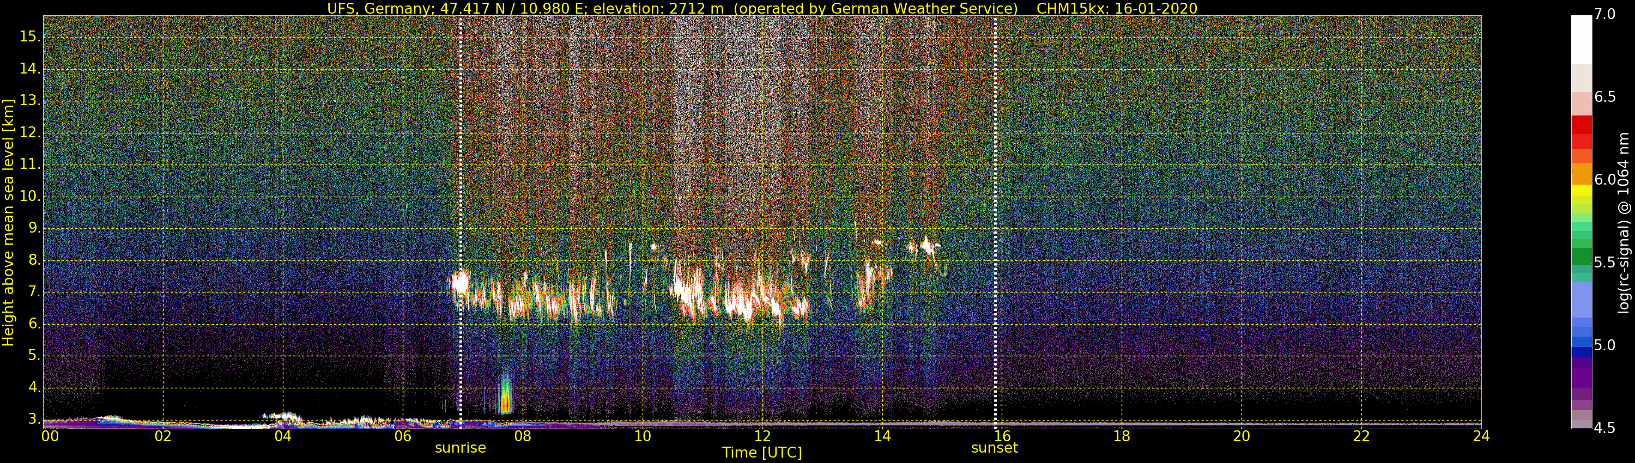Click the '14' time axis tick label
This screenshot has width=1635, height=463.
pos(882,436)
